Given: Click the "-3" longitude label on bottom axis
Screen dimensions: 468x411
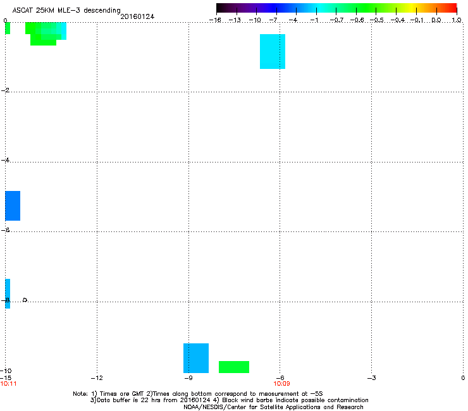Looking at the screenshot, I should click(x=371, y=378).
